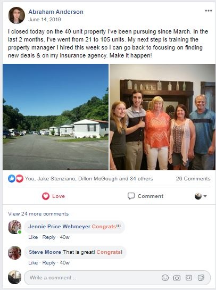Open Abraham Anderson's profile name link
The image size is (216, 290).
click(x=56, y=12)
